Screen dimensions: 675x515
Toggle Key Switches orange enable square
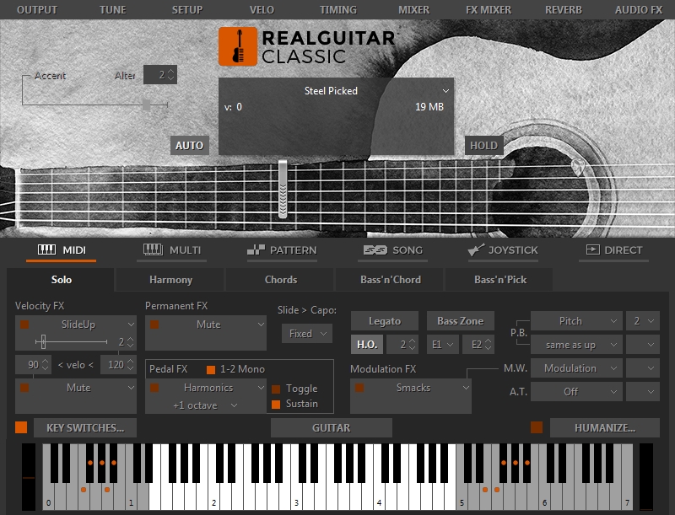[x=21, y=427]
